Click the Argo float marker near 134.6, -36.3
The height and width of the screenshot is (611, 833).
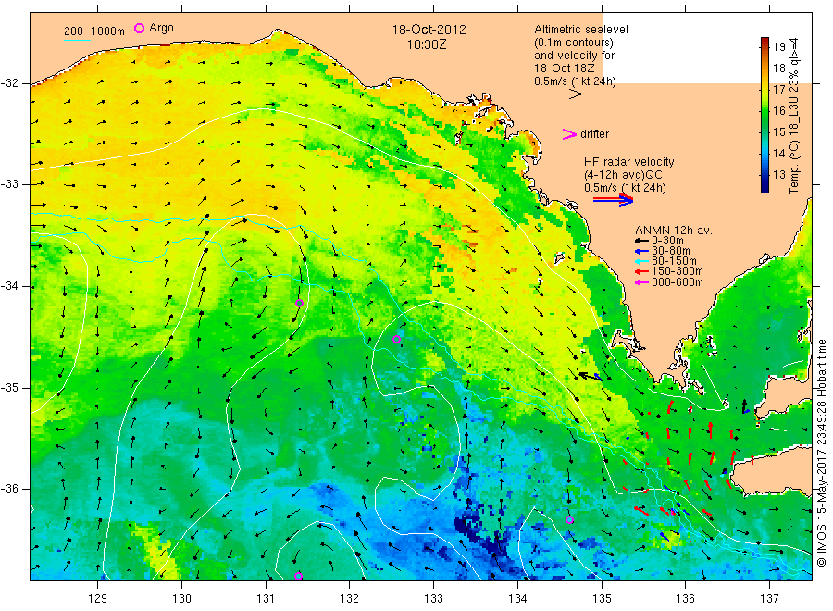pyautogui.click(x=569, y=520)
